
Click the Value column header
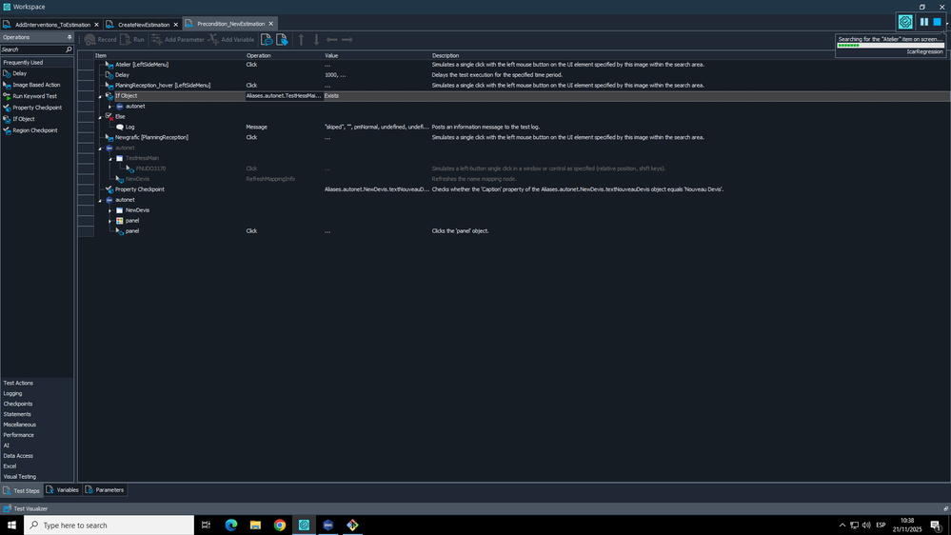point(331,56)
